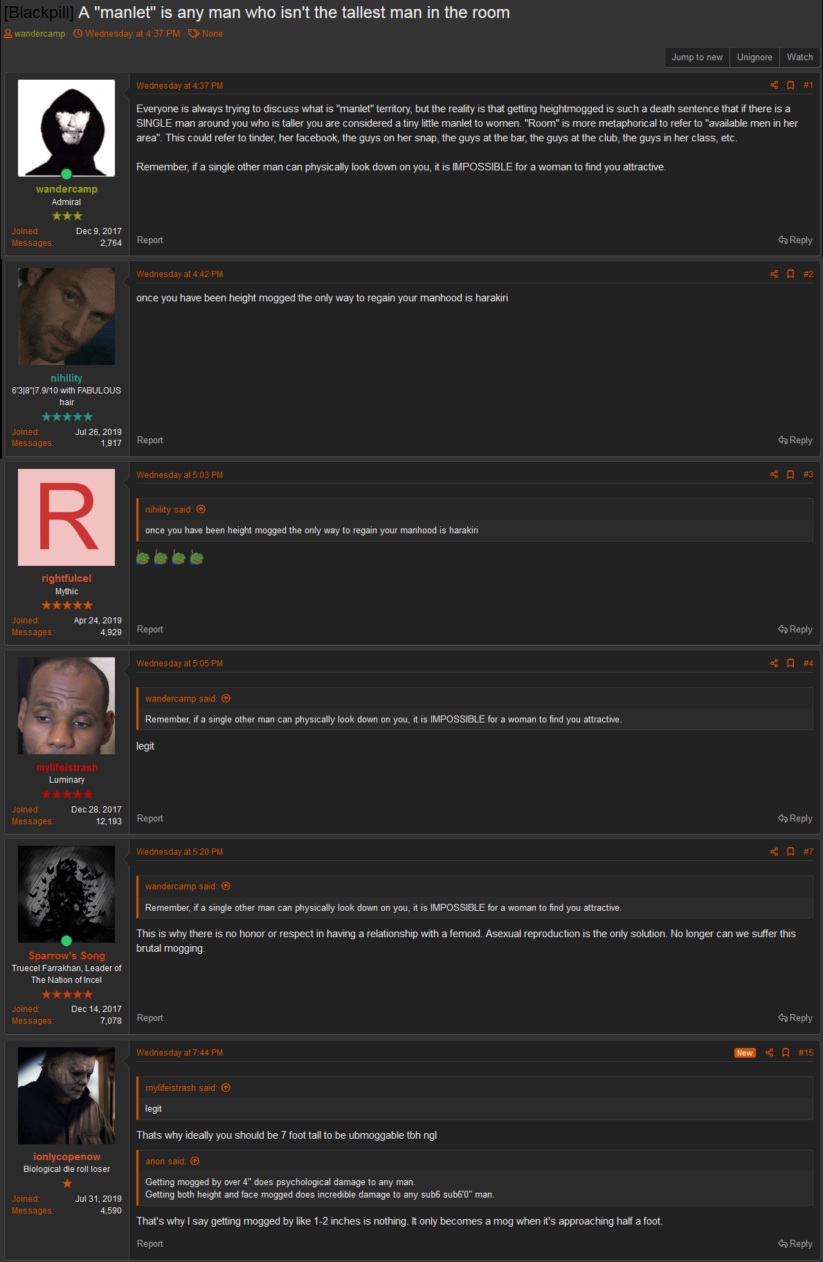Viewport: 823px width, 1262px height.
Task: Bookmark post #4 by mylifeistrash
Action: click(x=790, y=664)
